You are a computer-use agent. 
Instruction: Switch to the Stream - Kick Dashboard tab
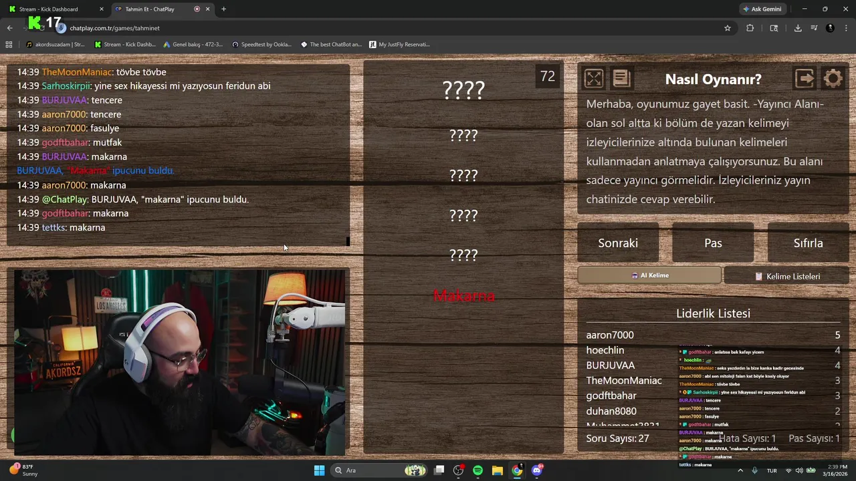click(53, 9)
